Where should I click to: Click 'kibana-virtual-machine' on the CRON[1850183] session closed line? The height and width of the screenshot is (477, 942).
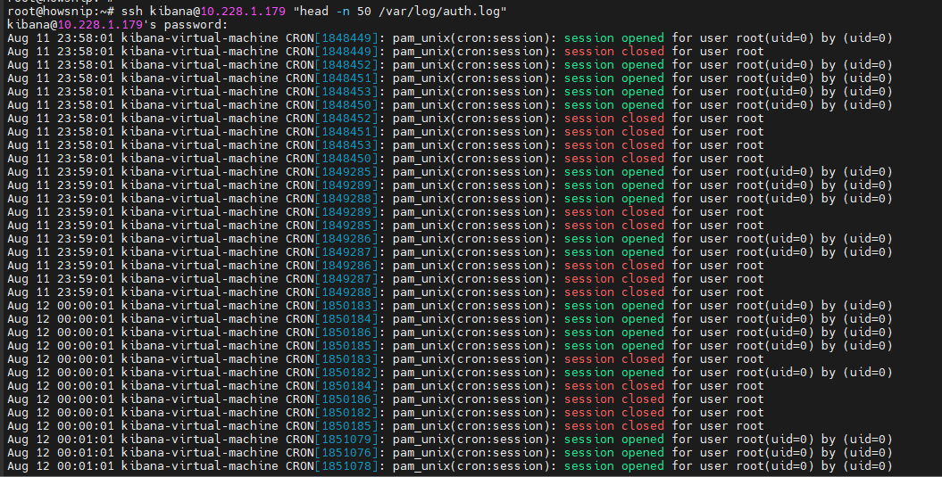(x=199, y=358)
